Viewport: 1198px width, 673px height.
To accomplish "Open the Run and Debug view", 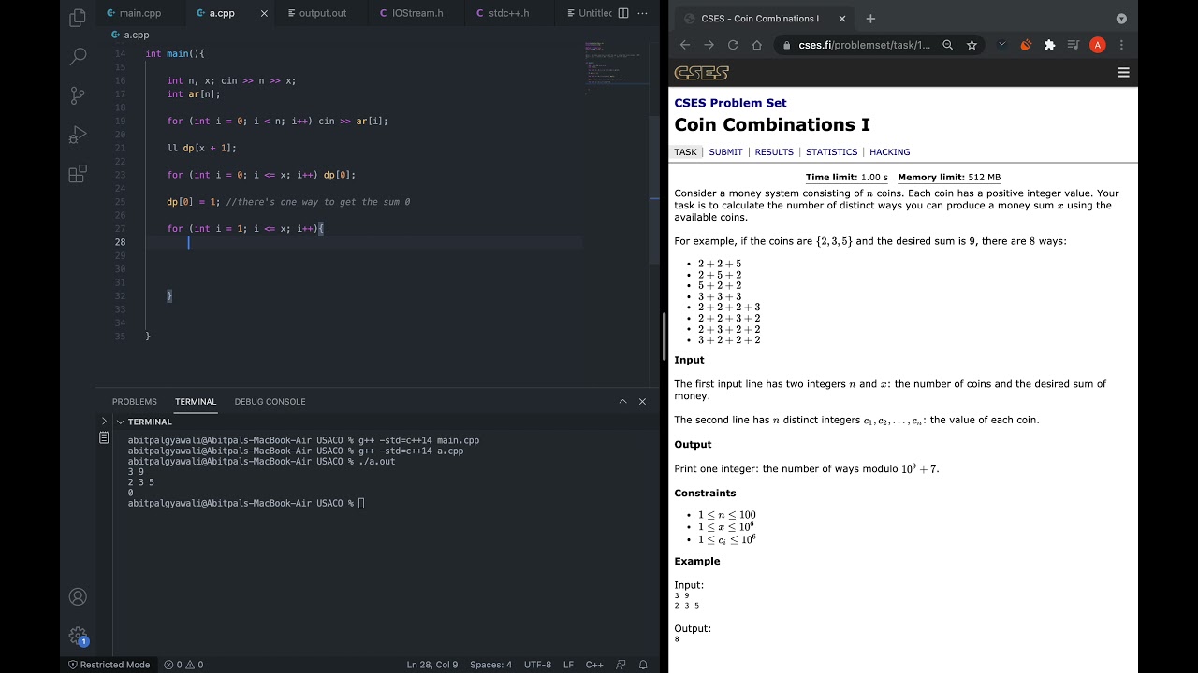I will click(78, 135).
